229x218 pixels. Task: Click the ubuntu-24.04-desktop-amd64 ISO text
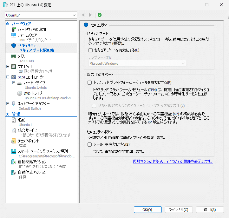pyautogui.click(x=50, y=98)
